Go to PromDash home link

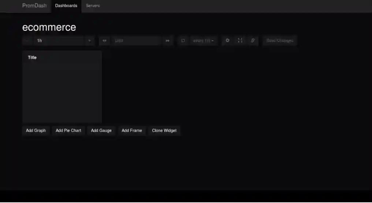pyautogui.click(x=34, y=6)
